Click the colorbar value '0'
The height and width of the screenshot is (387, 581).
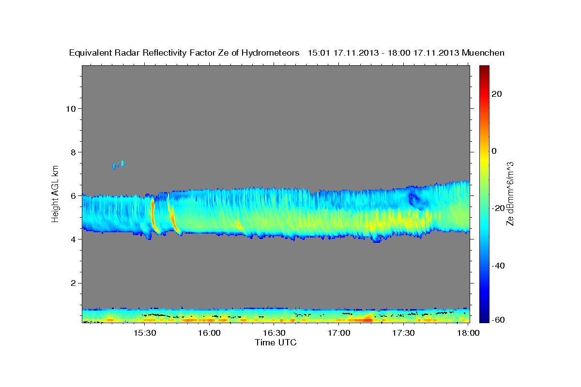[494, 151]
